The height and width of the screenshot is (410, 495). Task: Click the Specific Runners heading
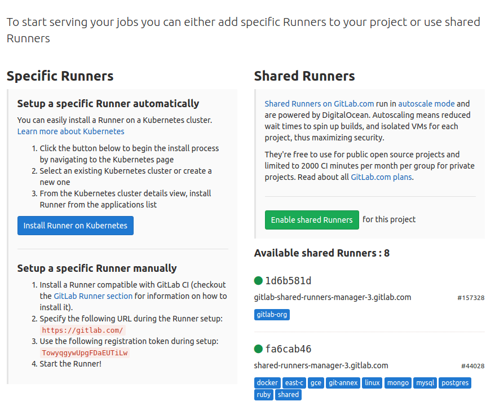tap(60, 76)
